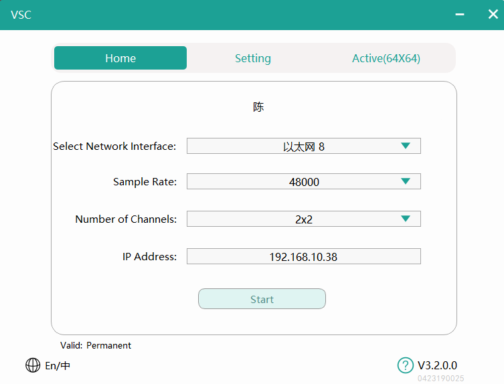Close the VSC window
The image size is (504, 384).
tap(493, 14)
